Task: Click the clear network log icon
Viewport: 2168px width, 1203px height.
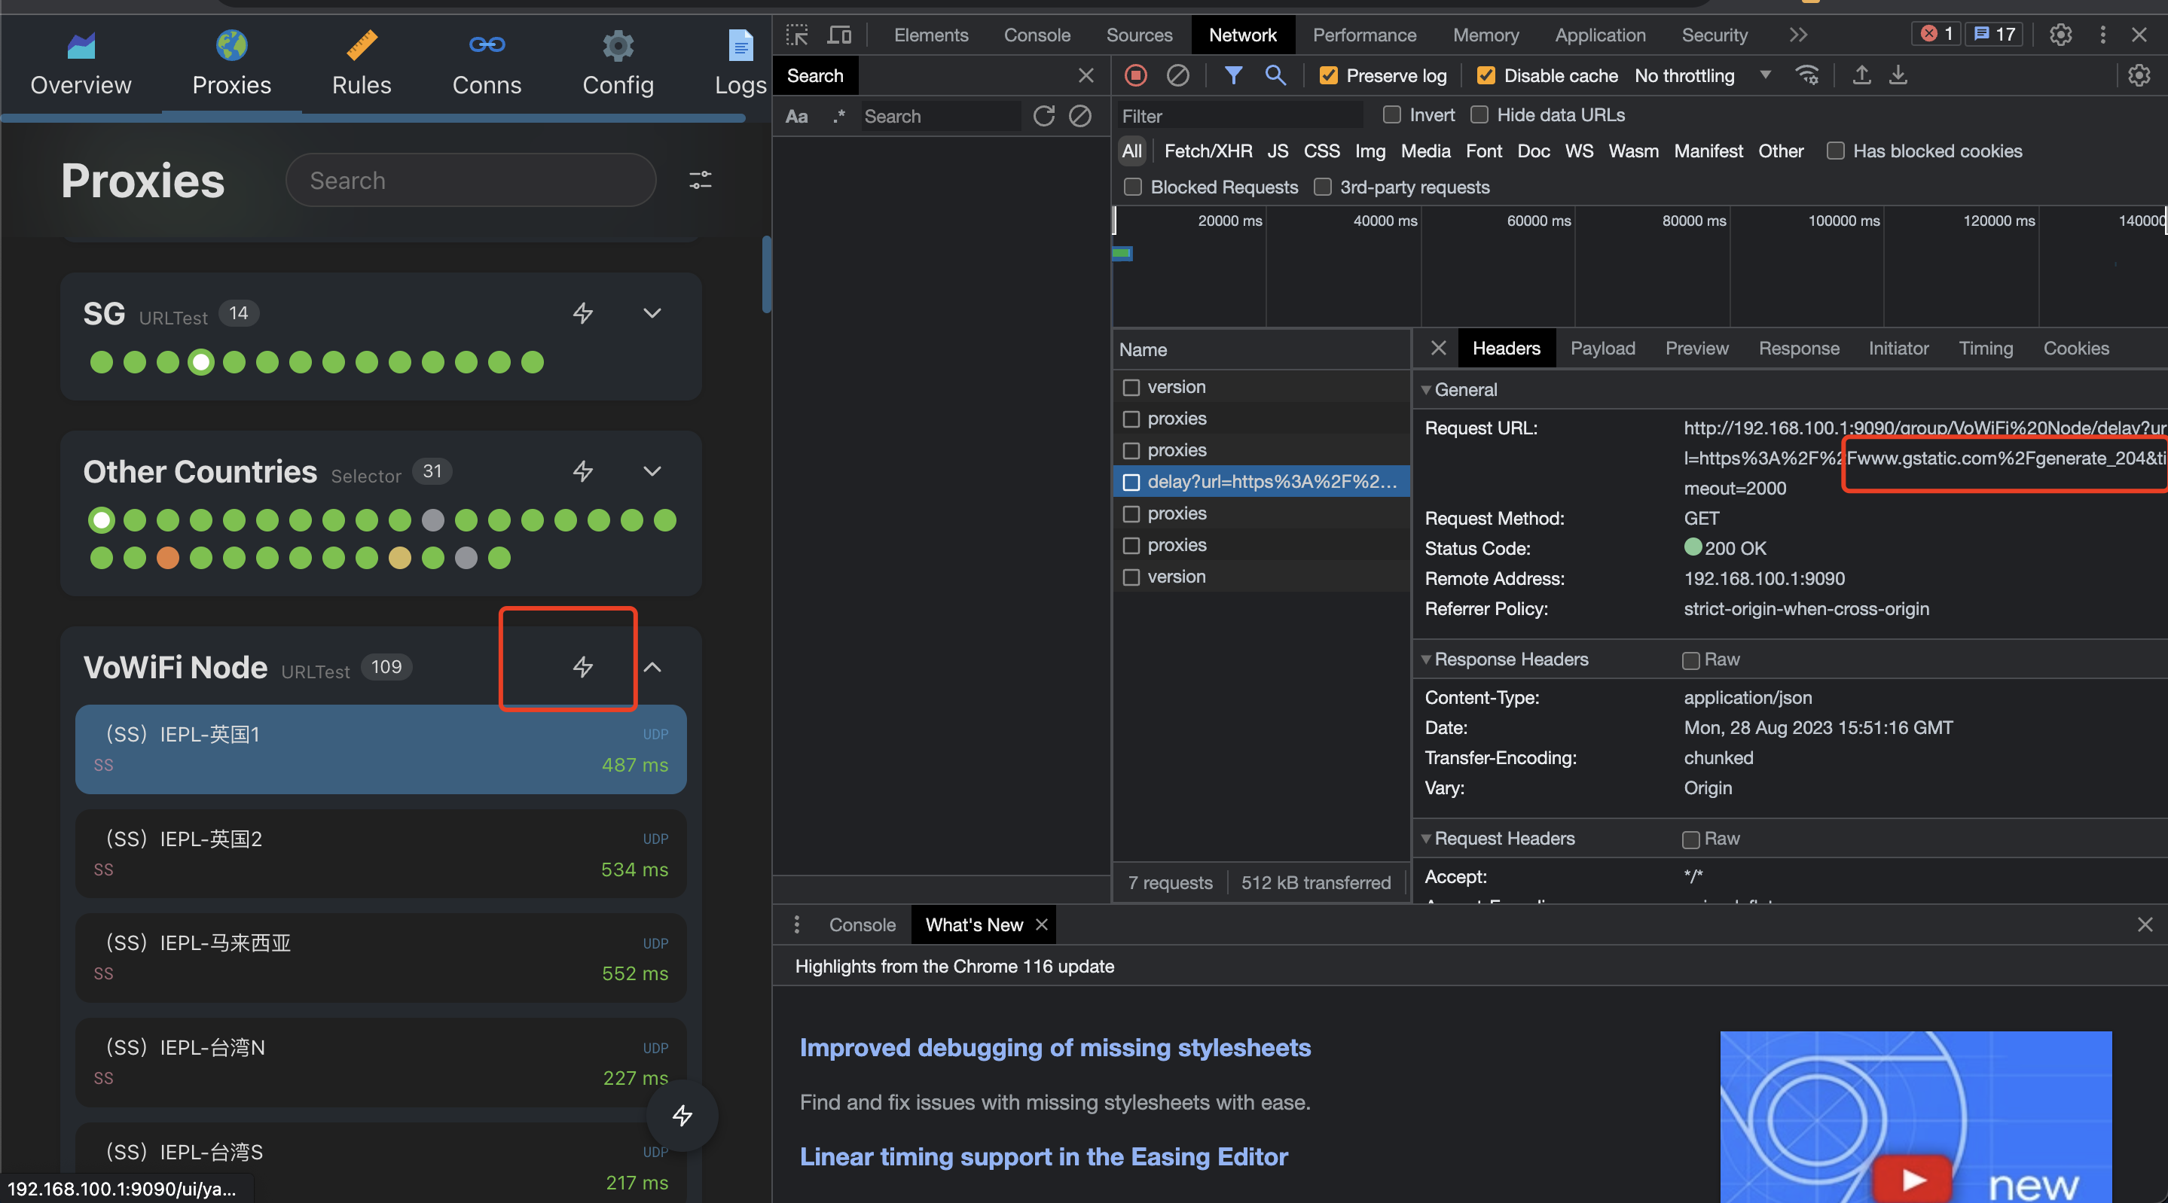Action: tap(1177, 76)
